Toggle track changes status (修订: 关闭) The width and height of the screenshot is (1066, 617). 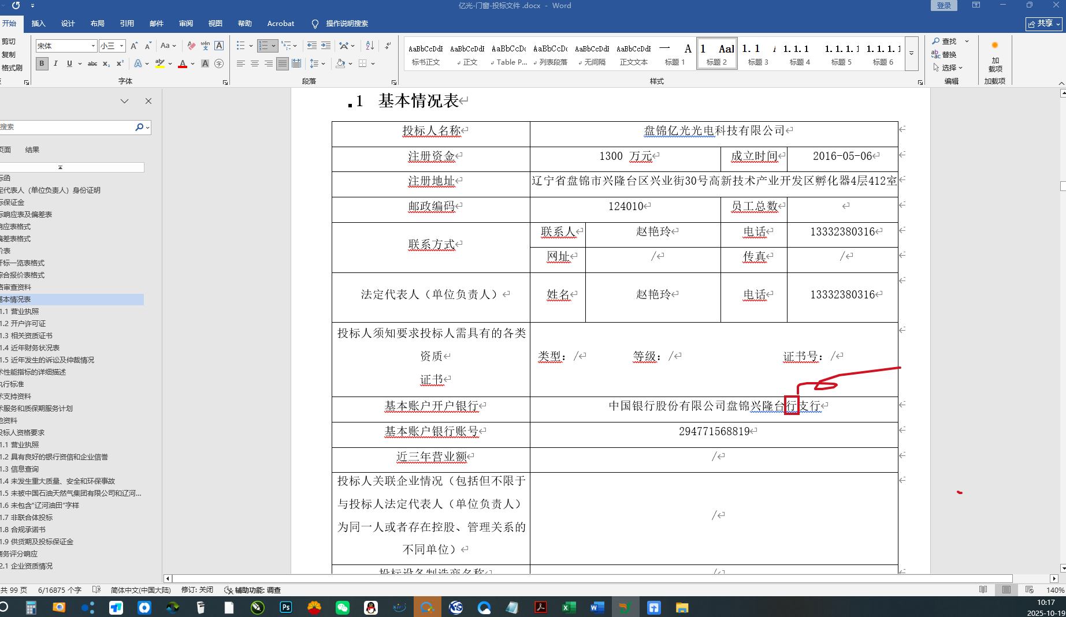[x=197, y=590]
